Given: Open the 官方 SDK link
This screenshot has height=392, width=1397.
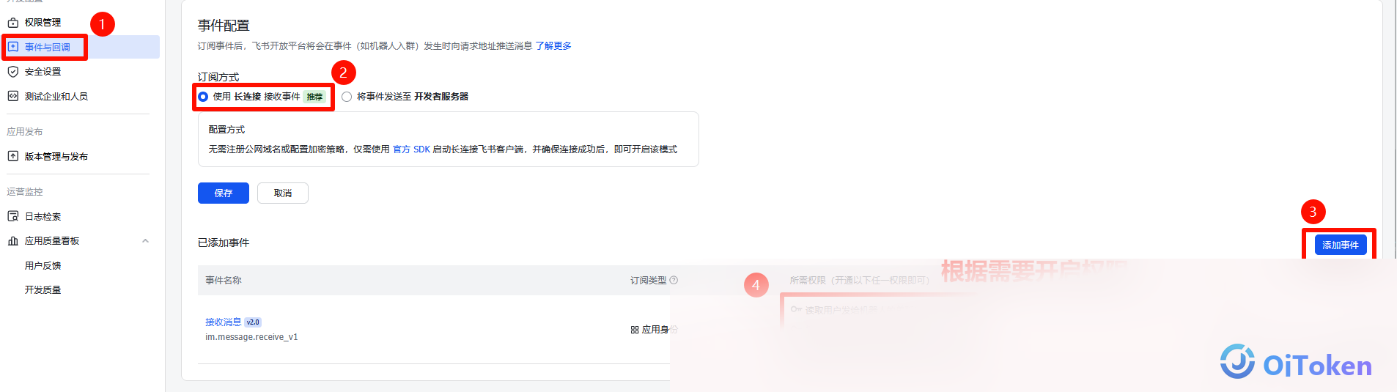Looking at the screenshot, I should (x=412, y=149).
